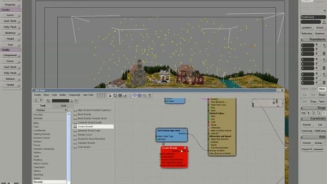Click the preset list vertical scrollbar

[x=68, y=148]
